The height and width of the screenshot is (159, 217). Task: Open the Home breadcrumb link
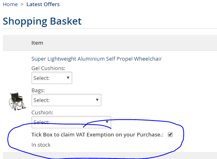point(10,5)
